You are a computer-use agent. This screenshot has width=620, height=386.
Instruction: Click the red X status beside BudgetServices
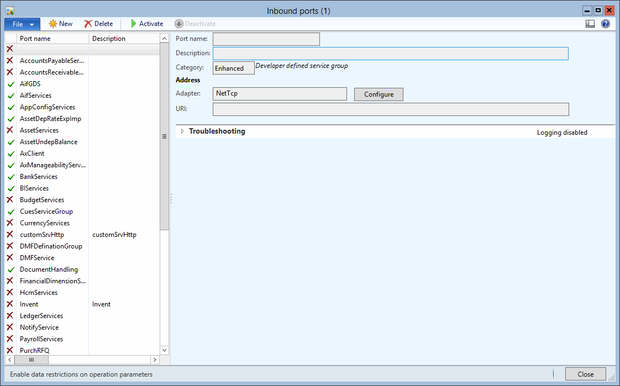(10, 200)
